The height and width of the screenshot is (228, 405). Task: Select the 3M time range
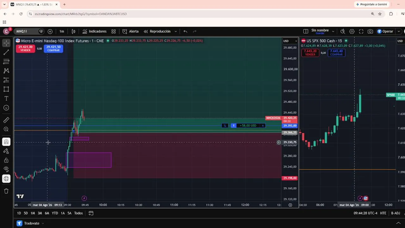click(40, 213)
